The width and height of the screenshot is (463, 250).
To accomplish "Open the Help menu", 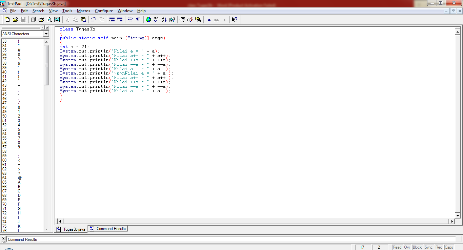I will [x=141, y=11].
